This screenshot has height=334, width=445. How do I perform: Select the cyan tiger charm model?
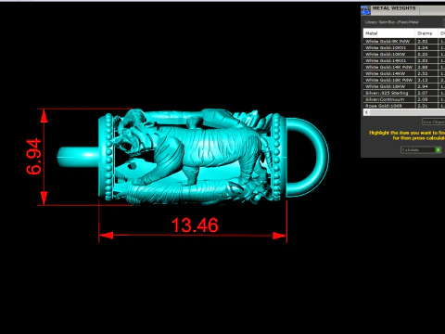[x=193, y=157]
